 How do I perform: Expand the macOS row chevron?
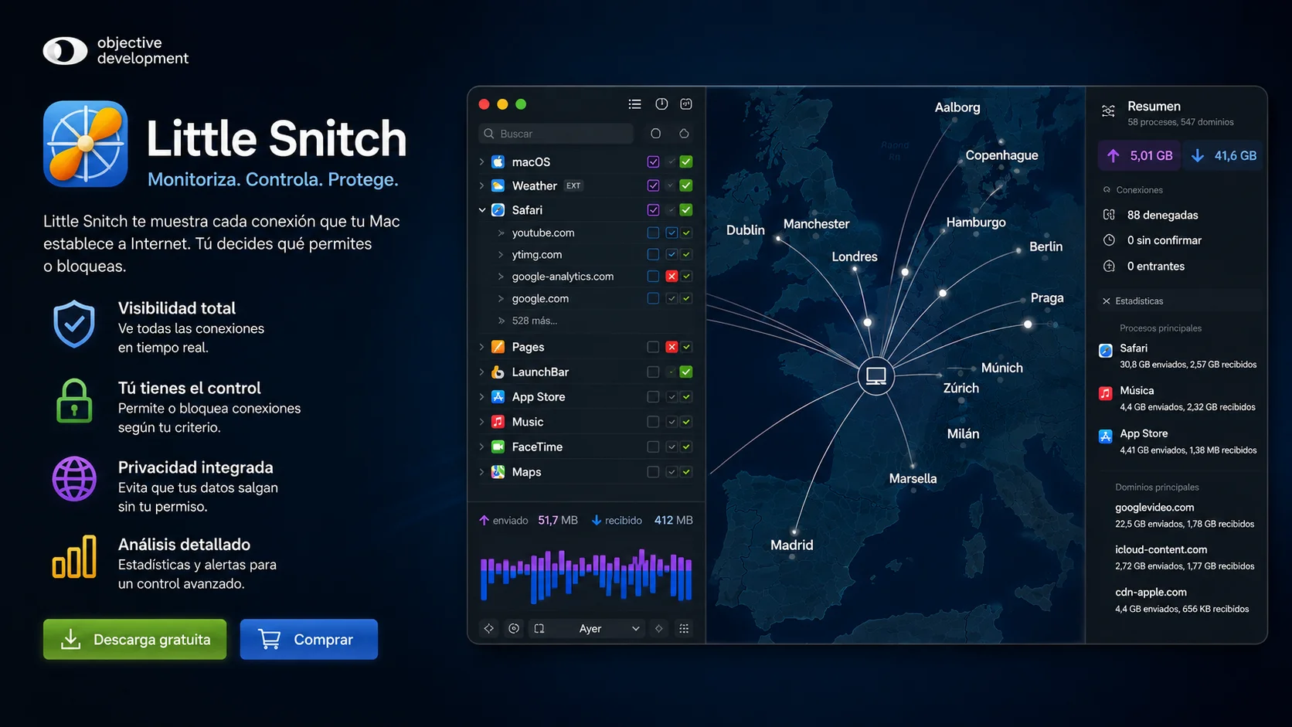pyautogui.click(x=481, y=161)
